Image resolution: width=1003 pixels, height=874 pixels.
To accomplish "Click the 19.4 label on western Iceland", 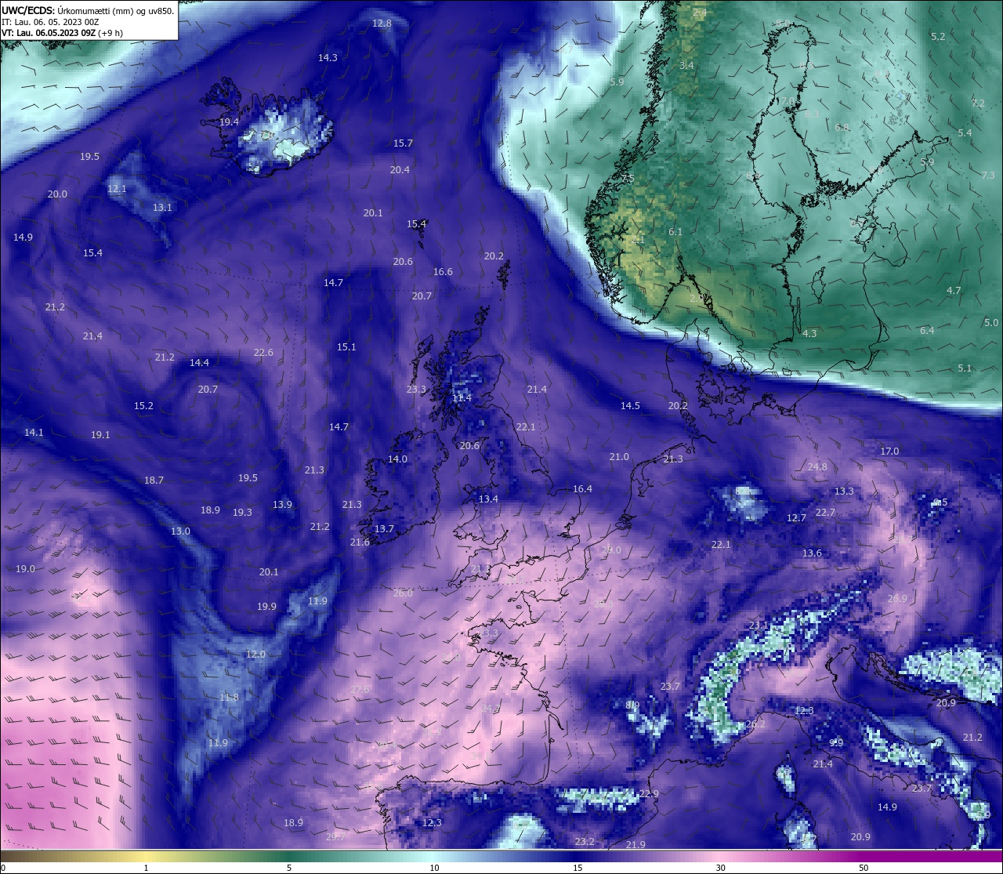I will (229, 122).
